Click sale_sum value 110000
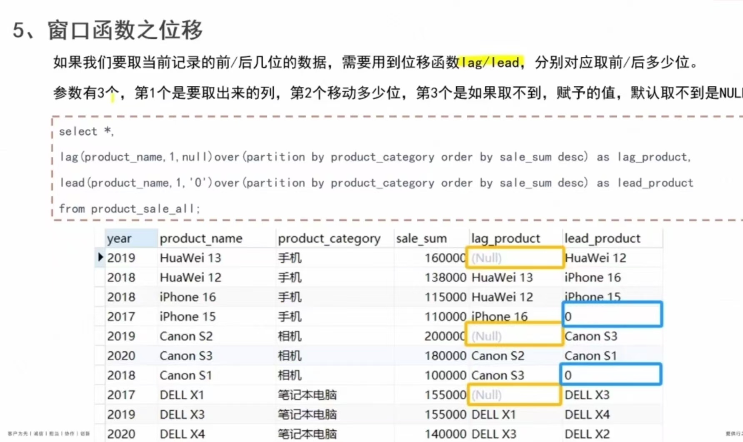The height and width of the screenshot is (442, 743). click(445, 316)
